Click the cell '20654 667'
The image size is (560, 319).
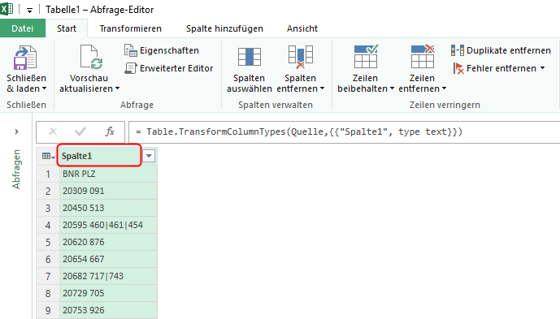[108, 259]
